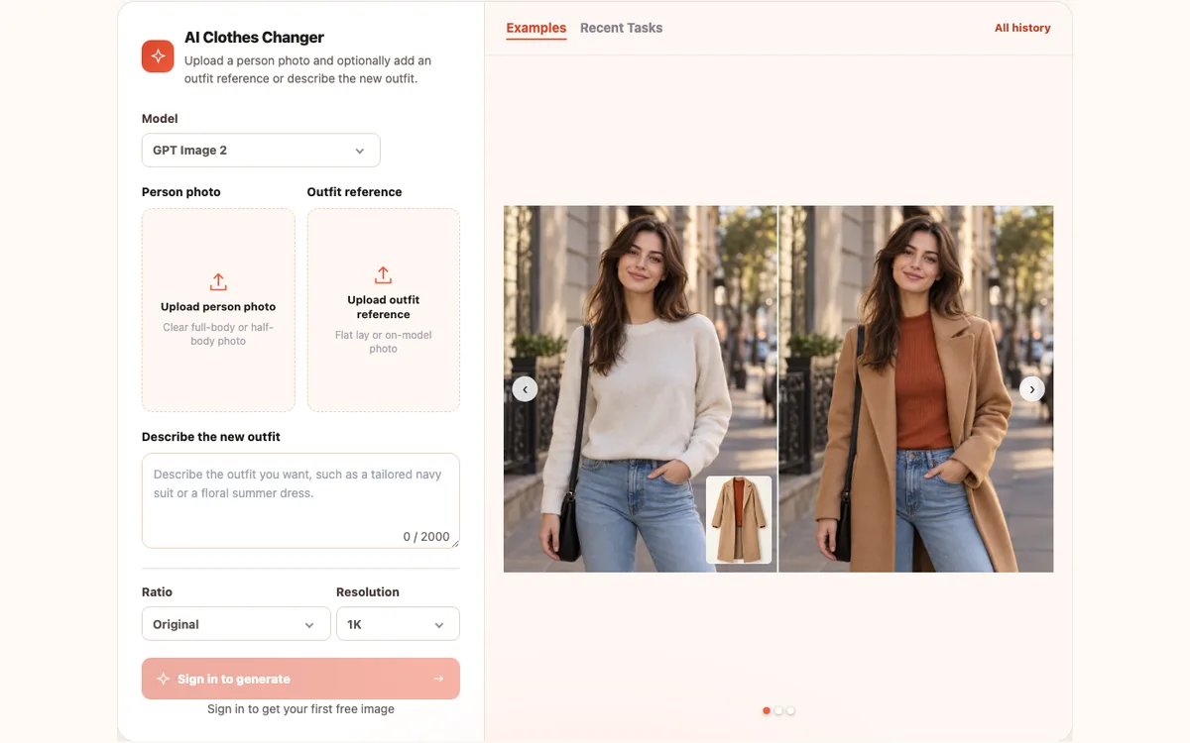The width and height of the screenshot is (1190, 743).
Task: Click the '0 / 2000' character counter
Action: pos(426,536)
